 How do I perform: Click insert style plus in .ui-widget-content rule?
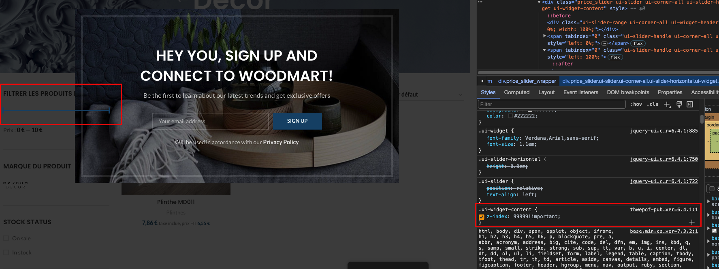[x=692, y=222]
